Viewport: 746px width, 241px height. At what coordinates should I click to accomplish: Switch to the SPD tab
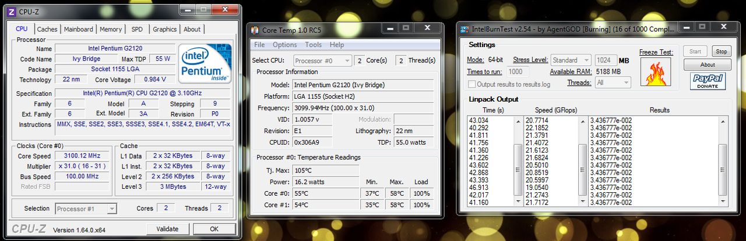(137, 29)
